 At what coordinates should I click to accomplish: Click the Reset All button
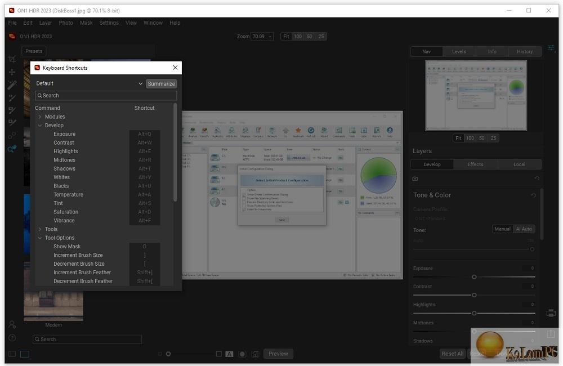click(453, 354)
